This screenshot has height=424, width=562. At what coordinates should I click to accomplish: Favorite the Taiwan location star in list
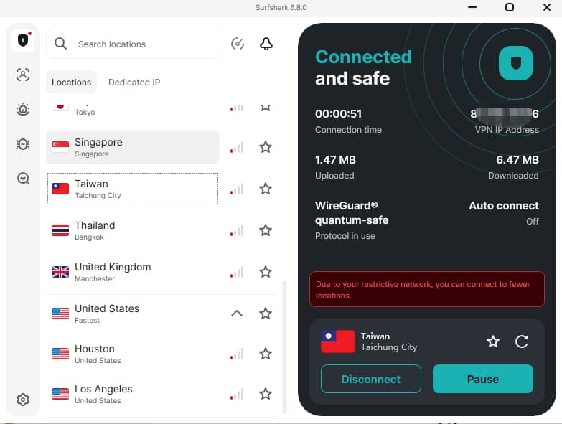click(x=266, y=189)
